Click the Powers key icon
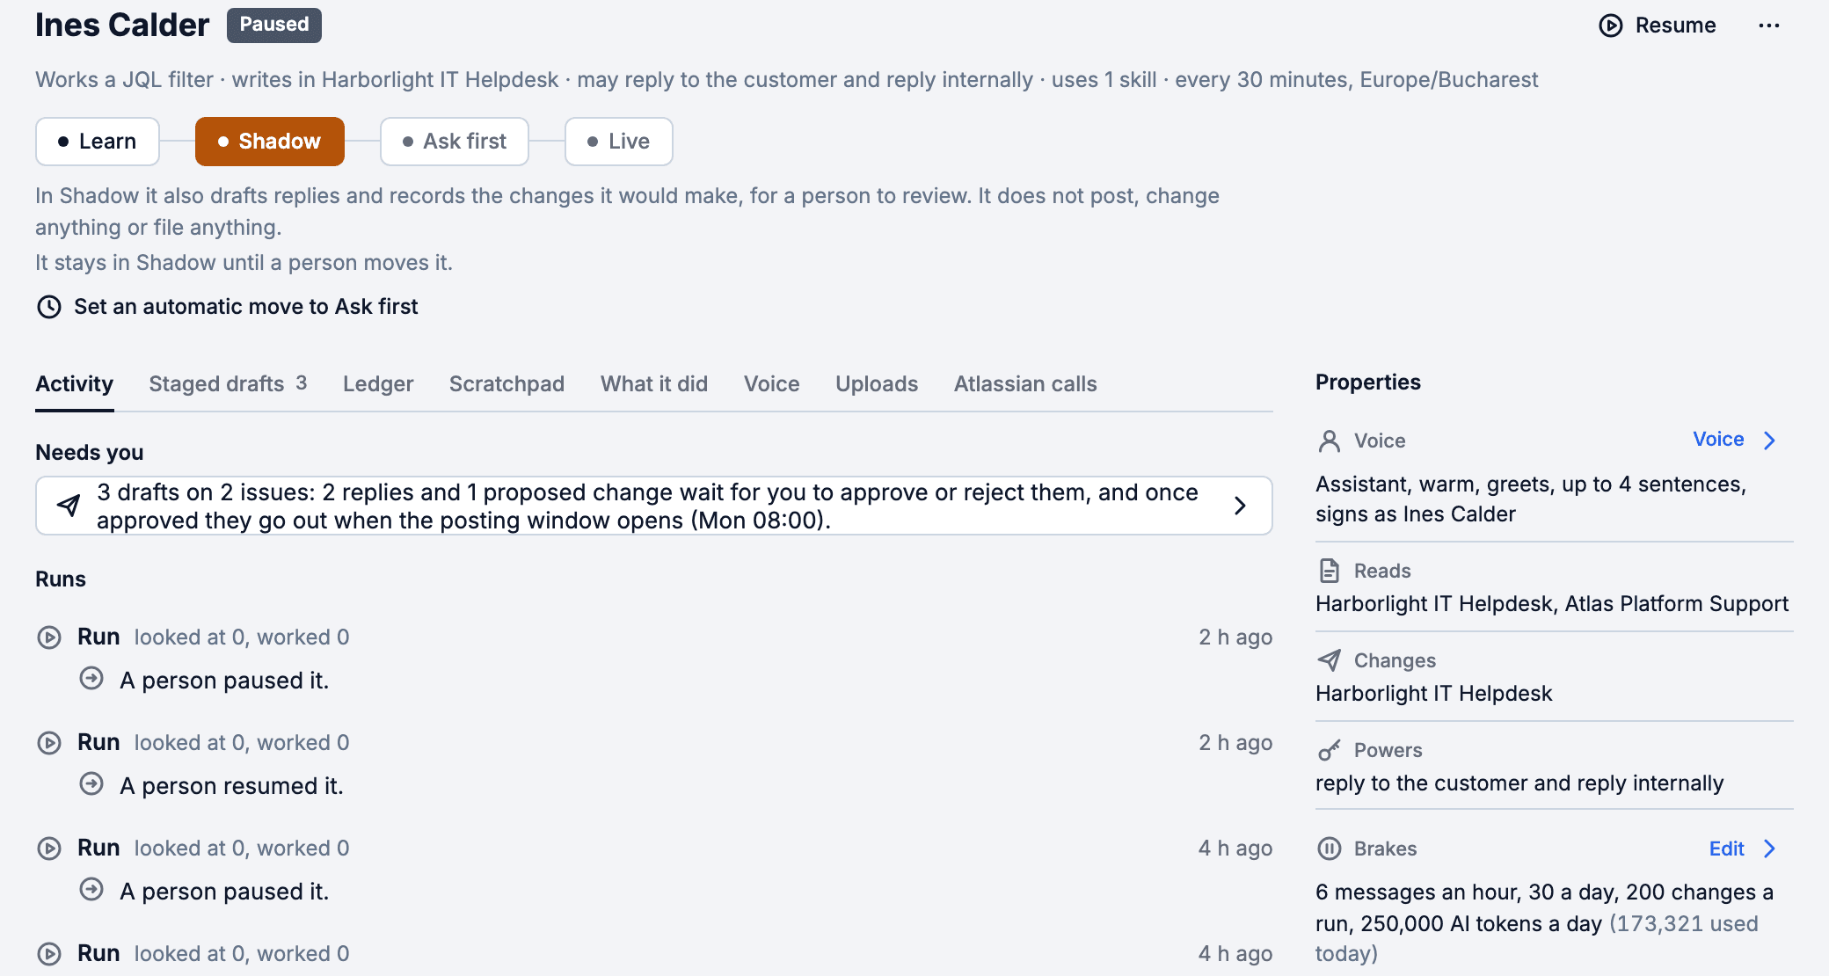 1330,750
